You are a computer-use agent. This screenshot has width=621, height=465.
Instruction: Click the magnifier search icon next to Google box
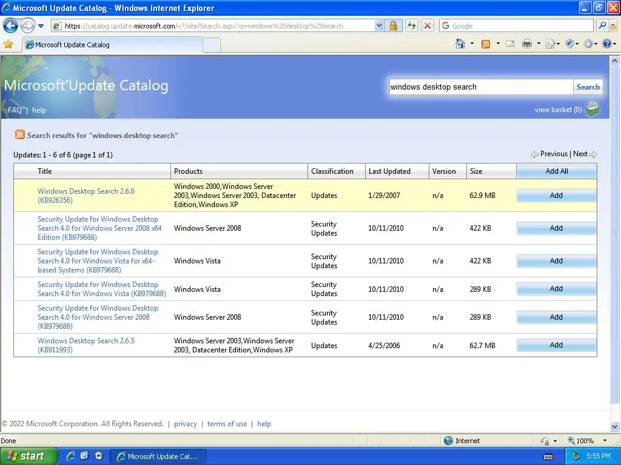pyautogui.click(x=602, y=26)
